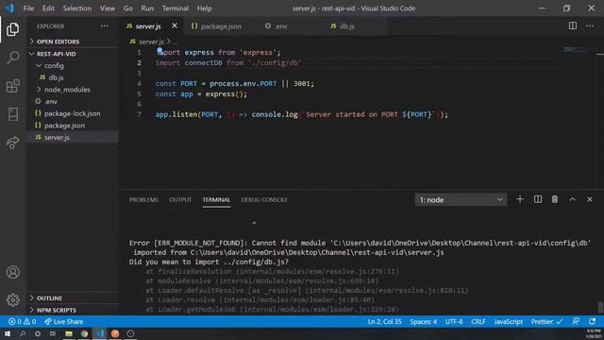Close the server.js editor tab
The image size is (604, 340).
click(x=175, y=25)
